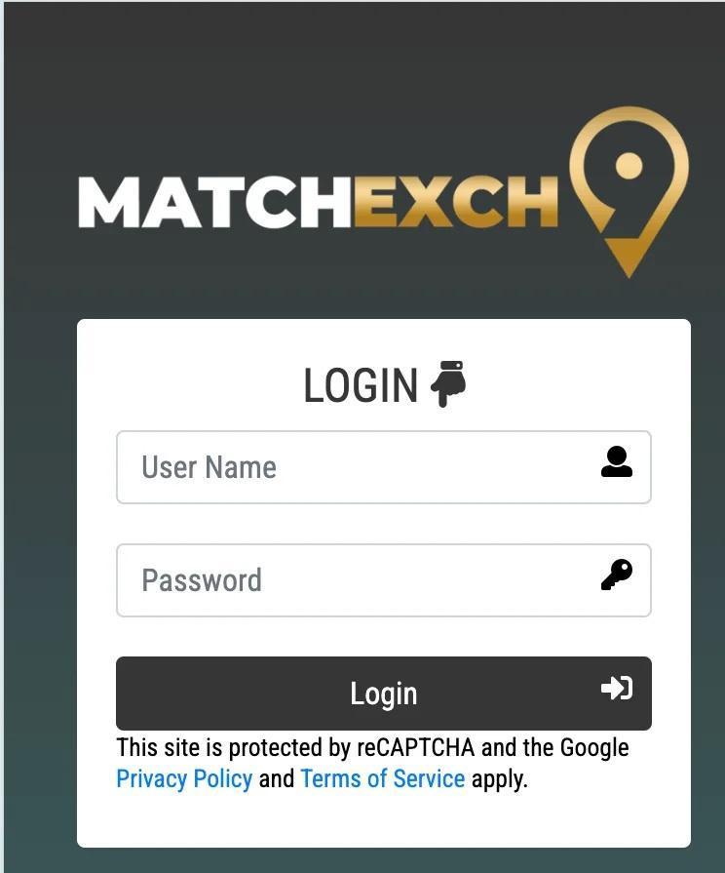Viewport: 725px width, 873px height.
Task: Click the LOGIN heading text
Action: pos(361,385)
